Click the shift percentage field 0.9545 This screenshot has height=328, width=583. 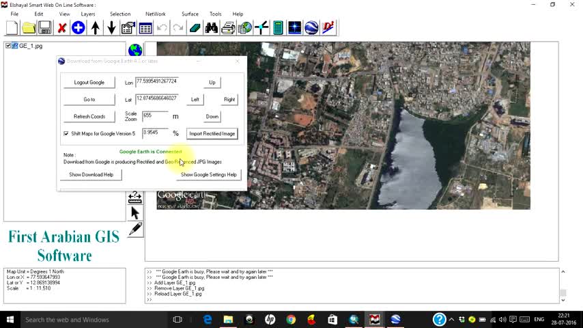[155, 133]
